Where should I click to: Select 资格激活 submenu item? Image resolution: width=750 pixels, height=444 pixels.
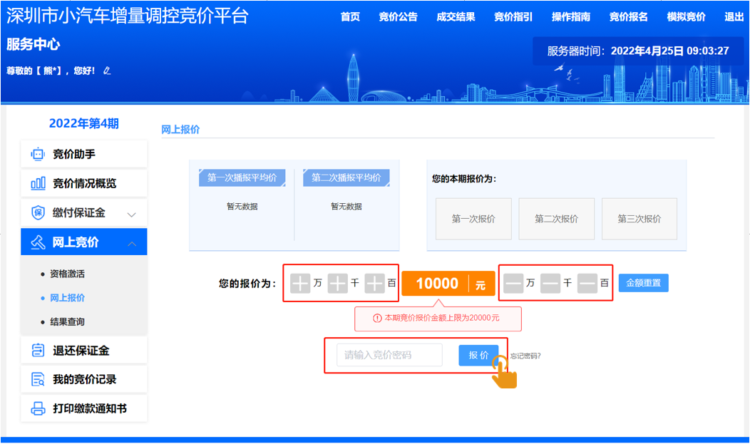pos(67,274)
